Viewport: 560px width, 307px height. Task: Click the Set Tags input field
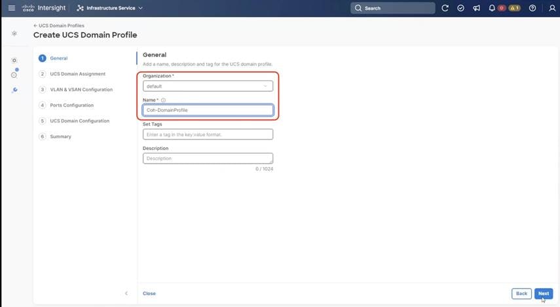(208, 134)
